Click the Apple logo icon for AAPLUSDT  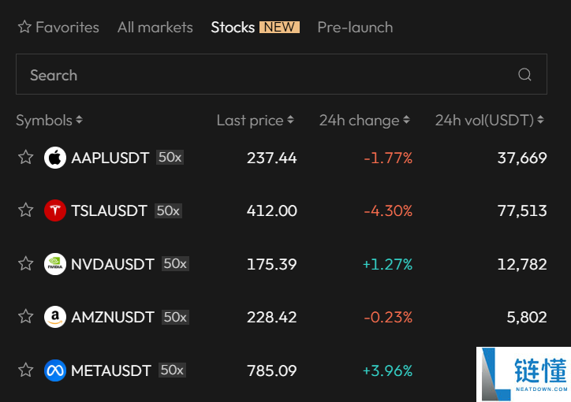(x=55, y=158)
